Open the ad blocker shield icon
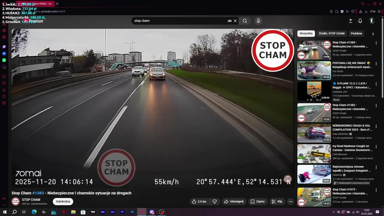This screenshot has height=216, width=384. click(342, 11)
